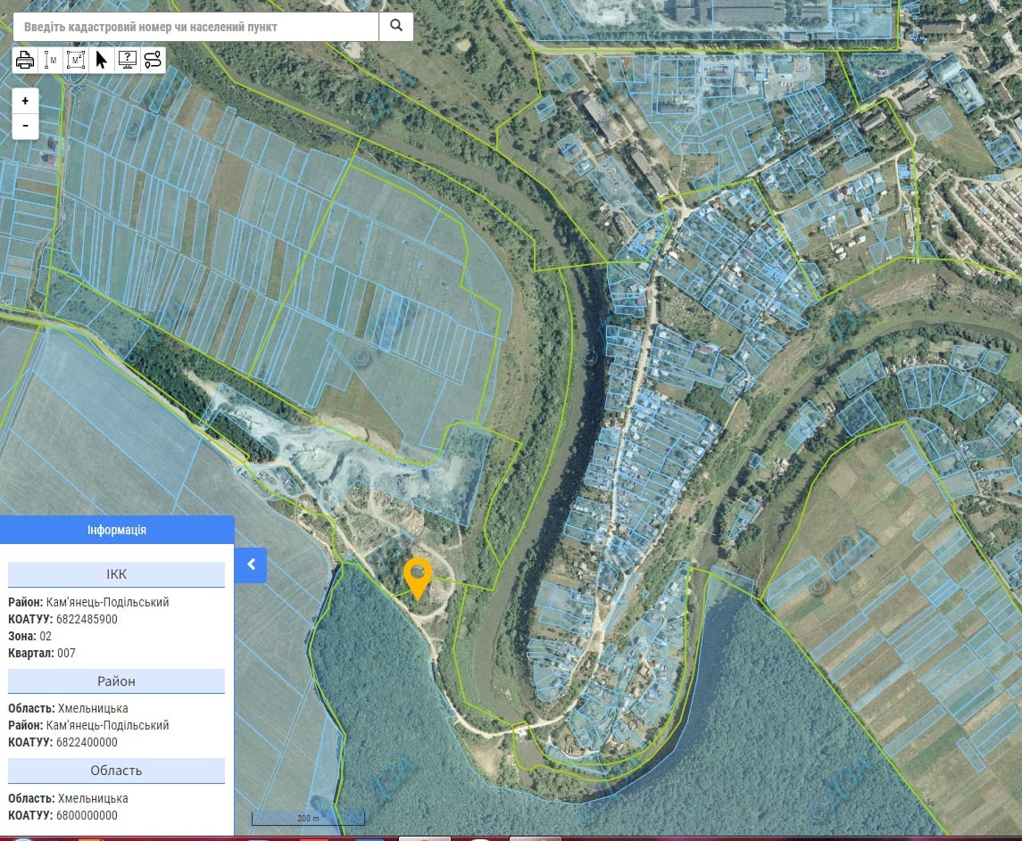Open the help monitor icon
1022x841 pixels.
click(x=127, y=61)
